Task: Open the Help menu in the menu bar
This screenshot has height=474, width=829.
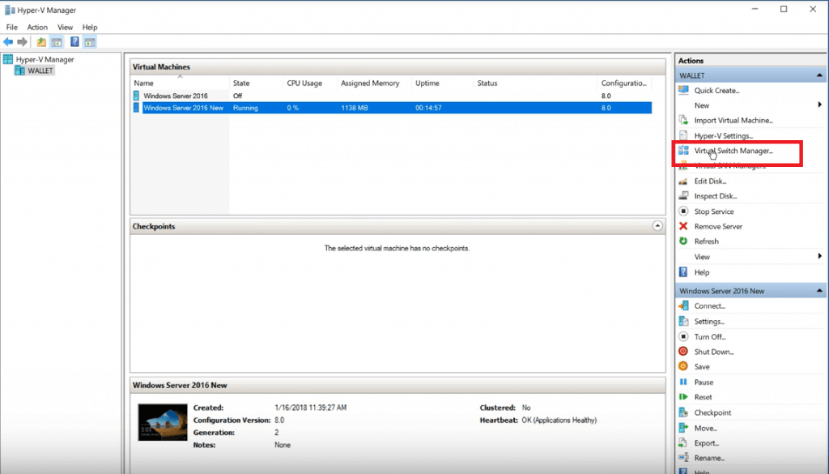Action: tap(90, 27)
